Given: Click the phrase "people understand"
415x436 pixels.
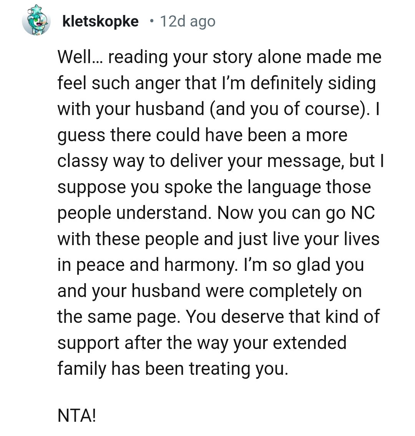Looking at the screenshot, I should 133,213.
